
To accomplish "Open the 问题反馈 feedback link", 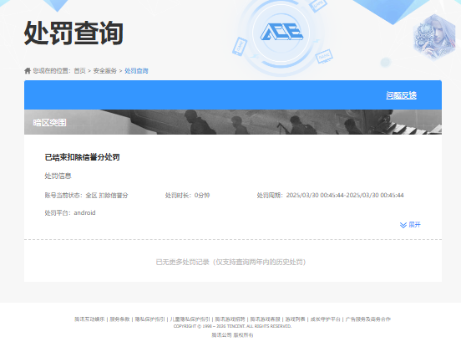I will [x=402, y=95].
